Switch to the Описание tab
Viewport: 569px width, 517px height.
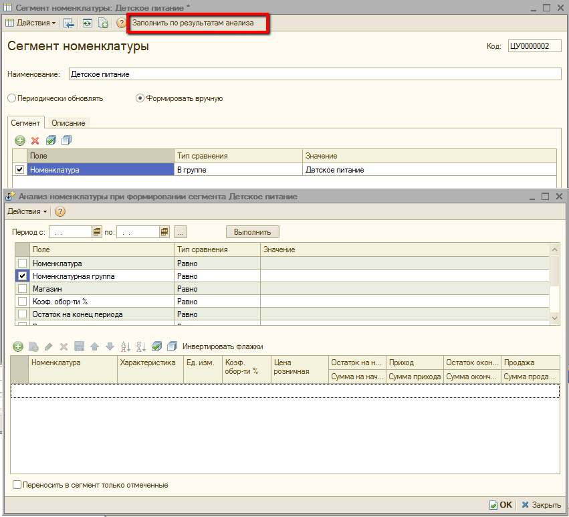coord(68,123)
